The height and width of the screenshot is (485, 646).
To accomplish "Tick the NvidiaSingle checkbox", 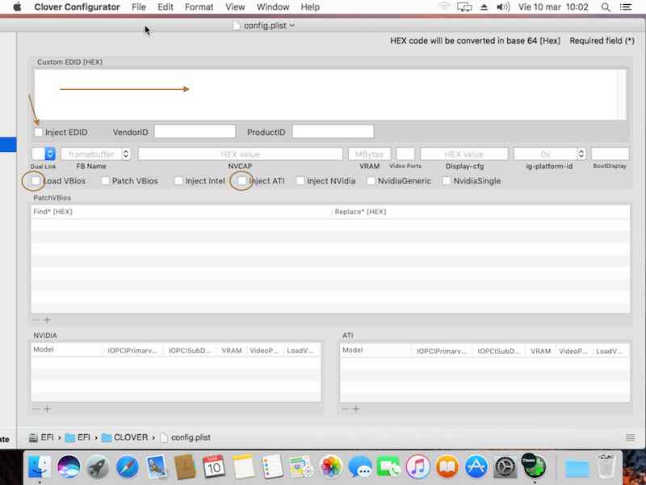I will 447,180.
